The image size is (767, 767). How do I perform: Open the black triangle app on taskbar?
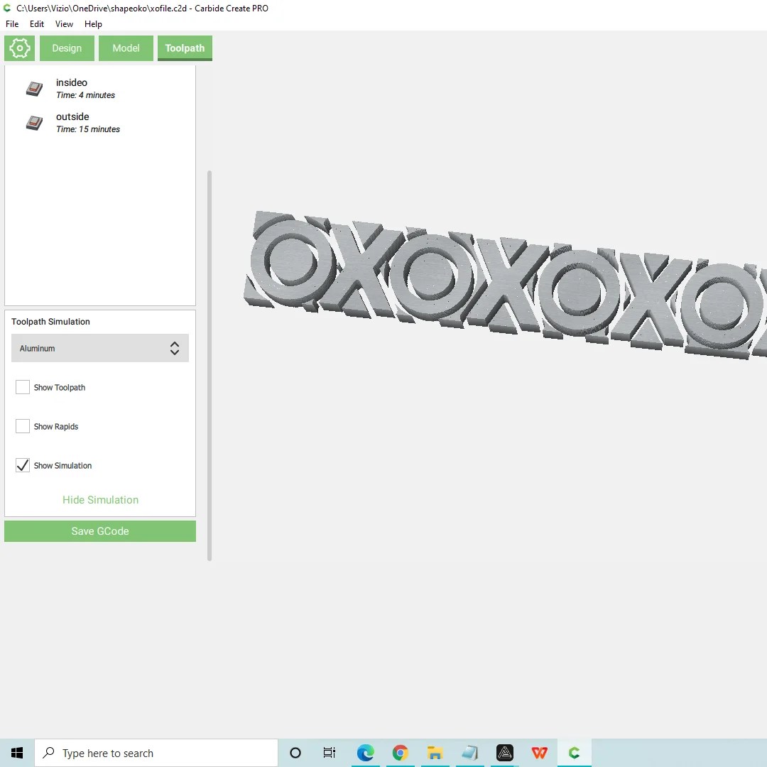click(x=505, y=753)
